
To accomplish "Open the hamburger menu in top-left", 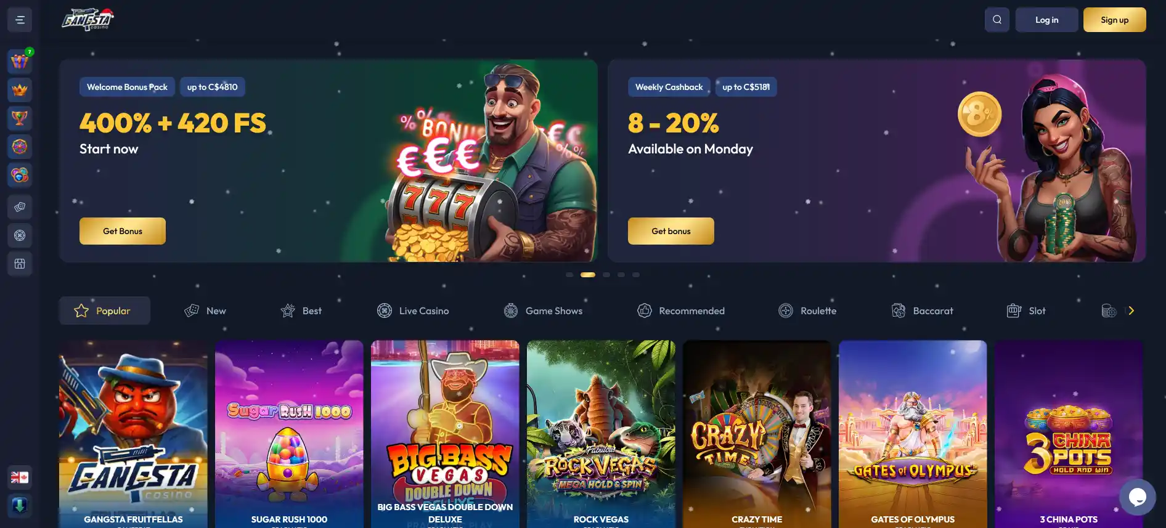I will [20, 20].
